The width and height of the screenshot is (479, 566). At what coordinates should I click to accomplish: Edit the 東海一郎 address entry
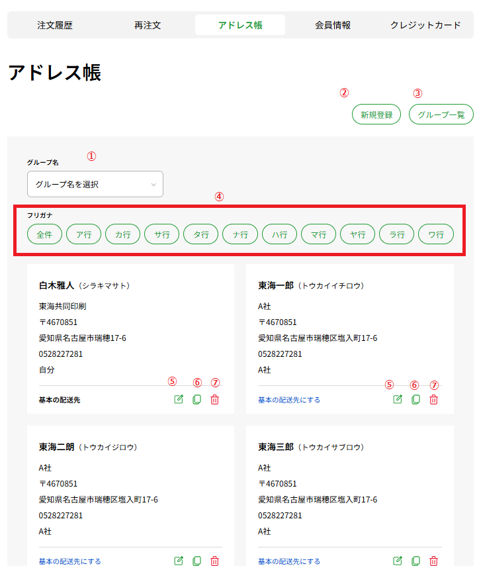click(x=397, y=399)
